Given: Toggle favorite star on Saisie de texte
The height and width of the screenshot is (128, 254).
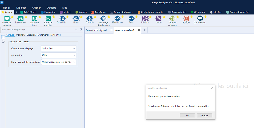Looking at the screenshot, I should (x=40, y=17).
